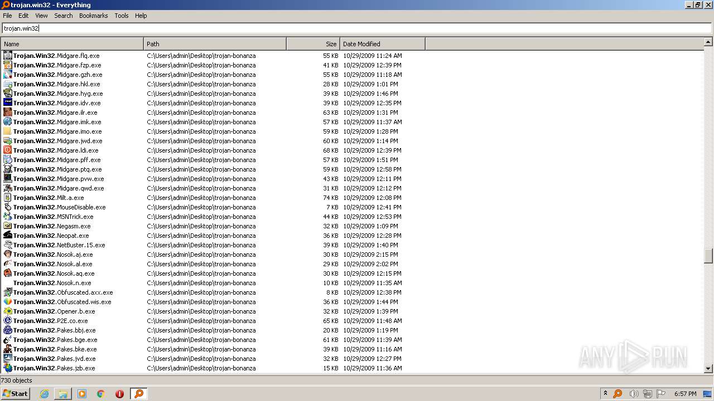Open the File menu
714x401 pixels.
tap(7, 16)
